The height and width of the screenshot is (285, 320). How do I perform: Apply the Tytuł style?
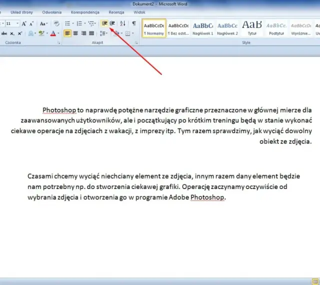(252, 28)
